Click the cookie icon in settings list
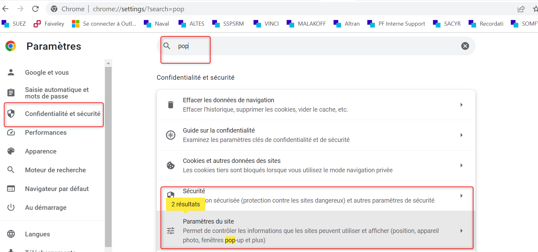 [x=171, y=165]
